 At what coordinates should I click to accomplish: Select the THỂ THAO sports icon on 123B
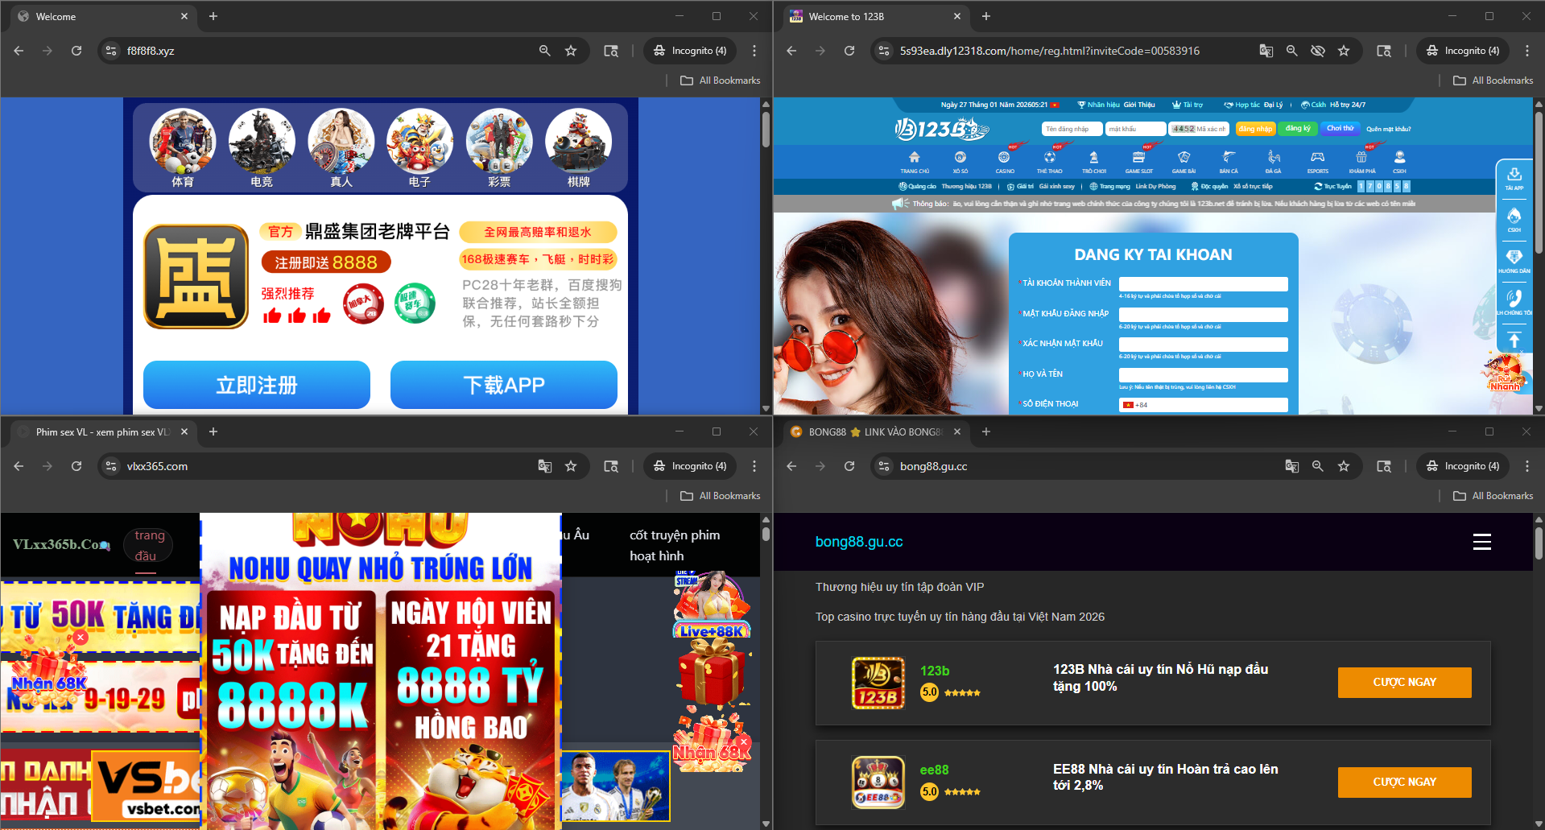pos(1049,157)
